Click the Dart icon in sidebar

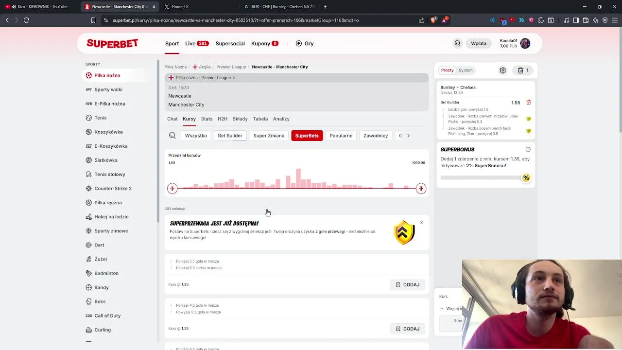click(89, 245)
